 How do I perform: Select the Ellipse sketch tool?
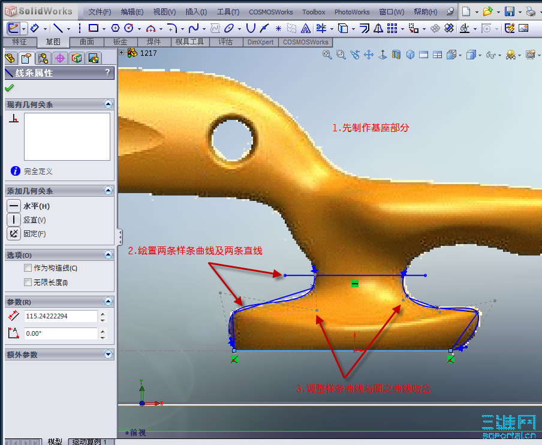[x=229, y=28]
